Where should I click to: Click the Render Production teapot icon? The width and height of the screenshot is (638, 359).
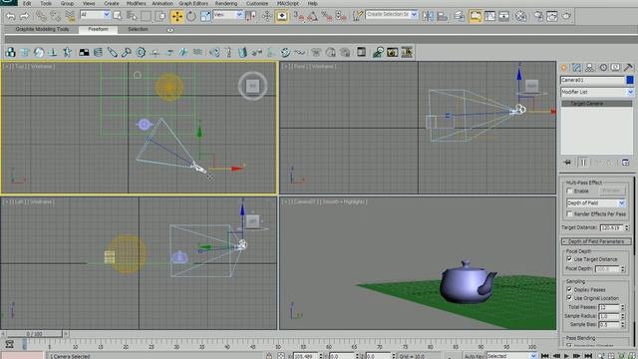[566, 16]
